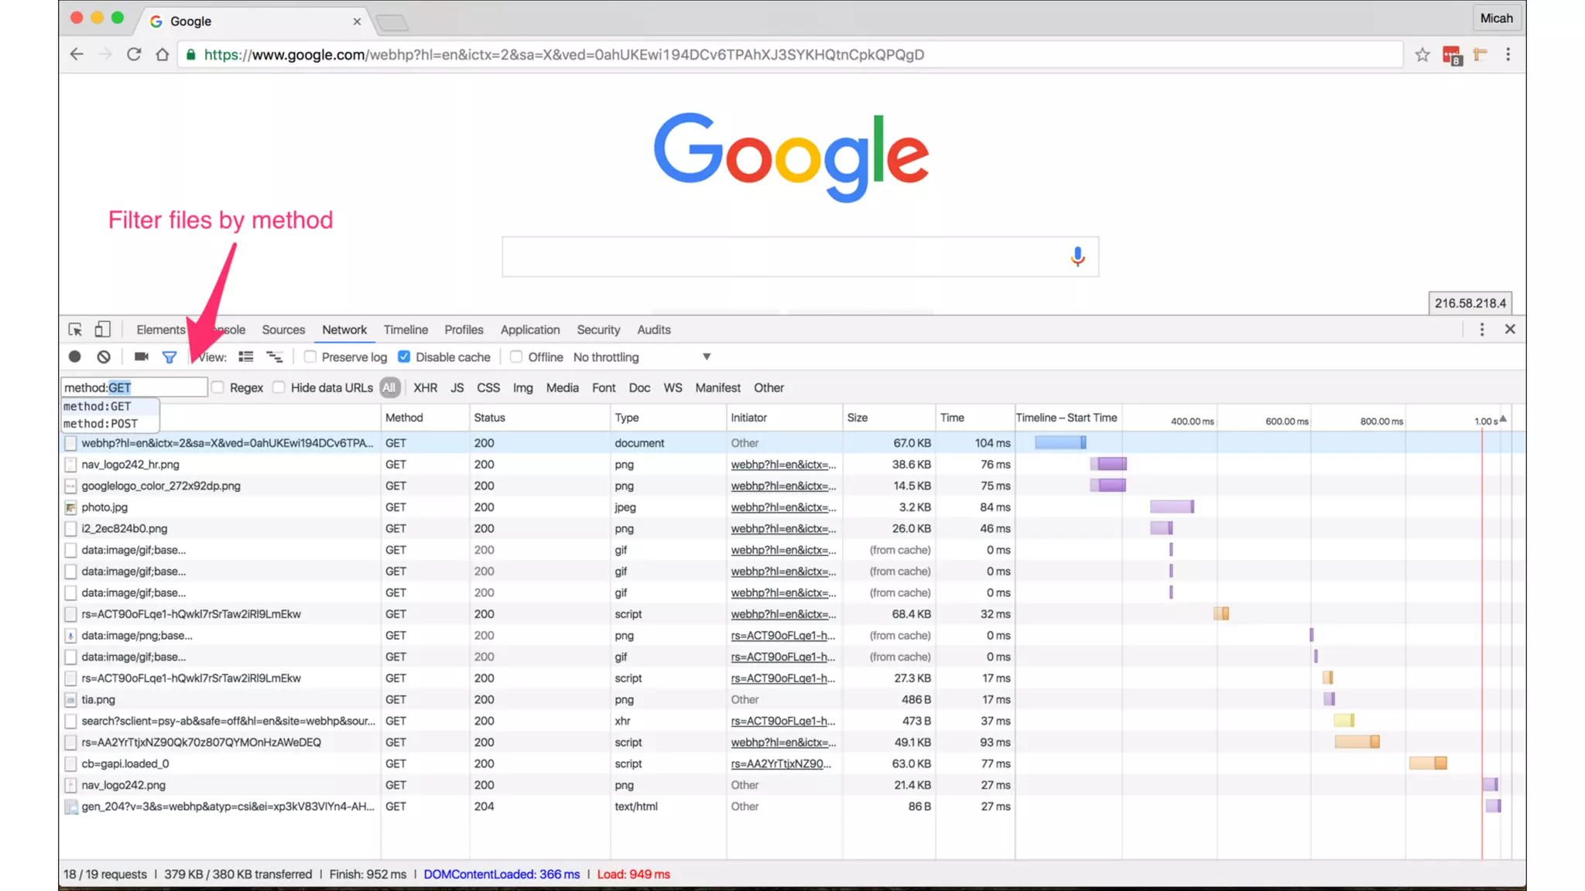Image resolution: width=1585 pixels, height=891 pixels.
Task: Select the inspect element cursor icon
Action: pos(75,329)
